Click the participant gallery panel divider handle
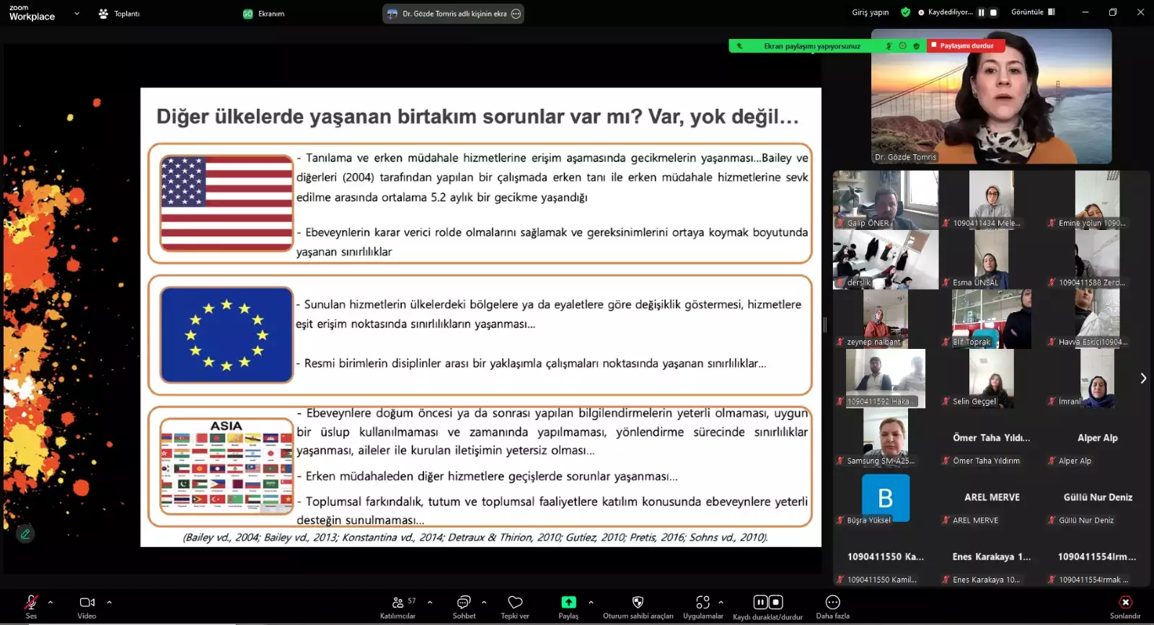Image resolution: width=1154 pixels, height=625 pixels. [826, 324]
